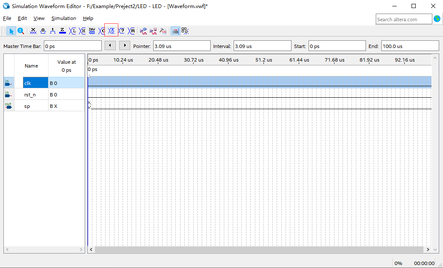Move time bar to previous transition
Viewport: 443px width, 268px height.
tap(110, 45)
